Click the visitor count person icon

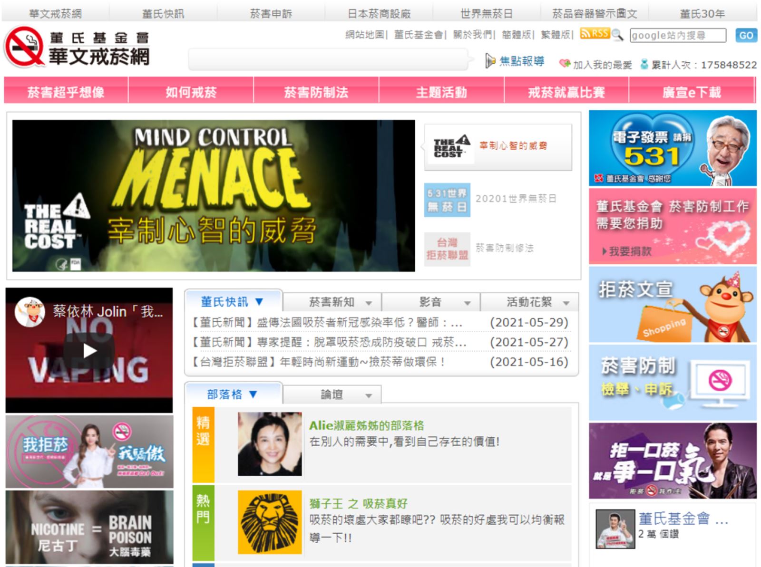[644, 64]
